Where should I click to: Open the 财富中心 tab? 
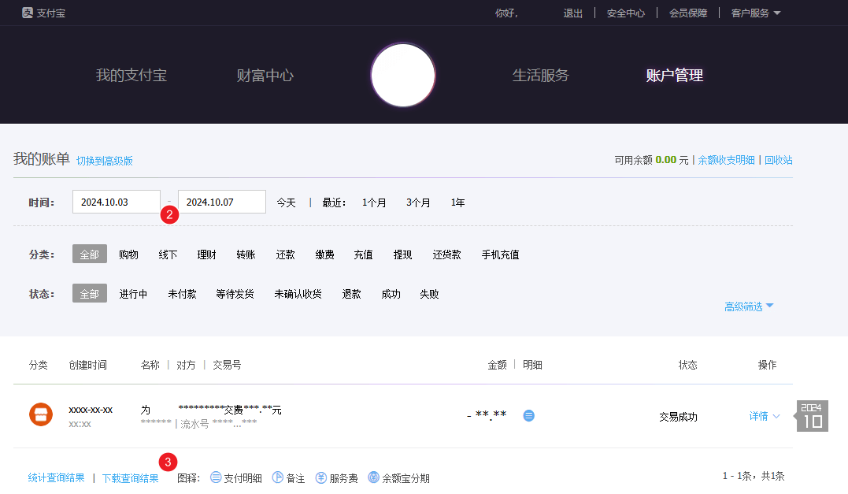coord(265,76)
